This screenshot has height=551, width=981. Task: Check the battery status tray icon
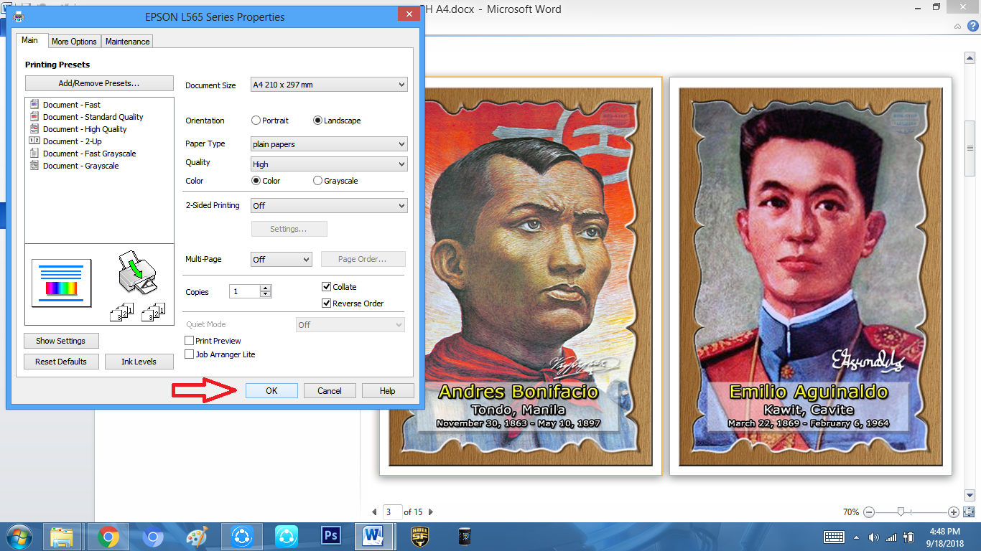(x=908, y=537)
